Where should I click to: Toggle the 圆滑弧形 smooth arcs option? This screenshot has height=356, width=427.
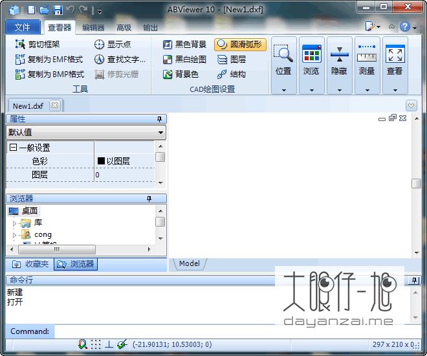240,45
